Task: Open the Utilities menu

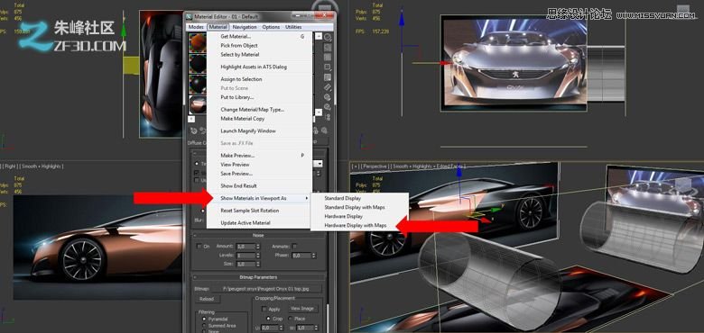Action: pos(293,27)
